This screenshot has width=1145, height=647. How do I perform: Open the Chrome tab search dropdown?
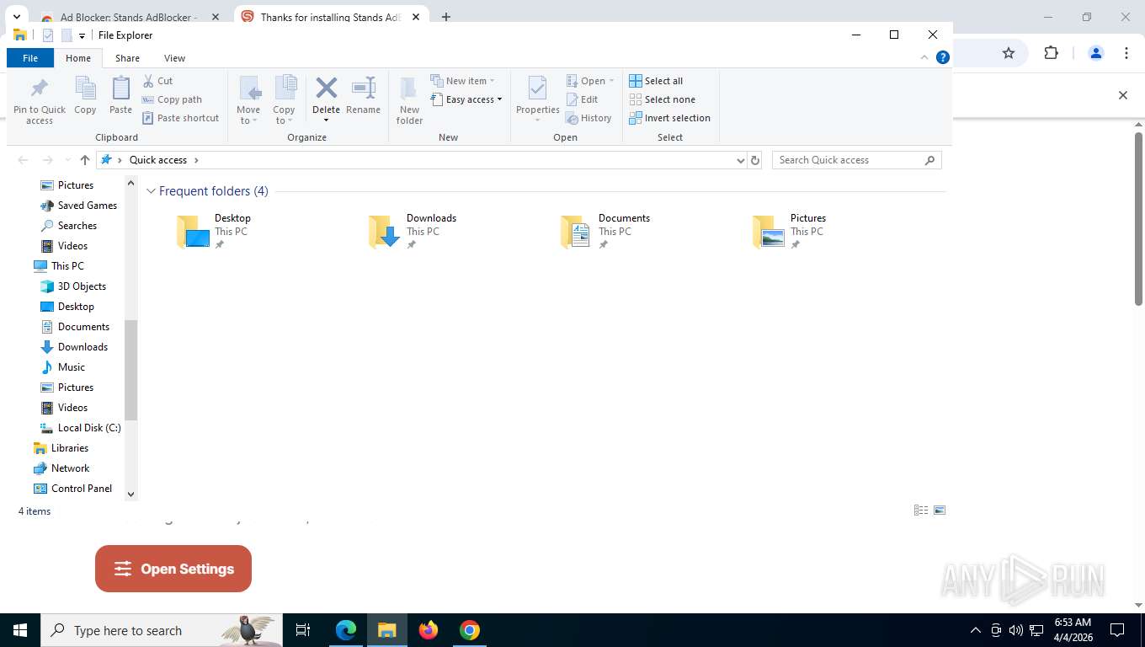(16, 17)
